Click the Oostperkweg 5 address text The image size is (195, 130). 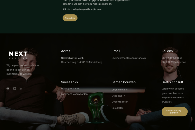(x=82, y=62)
